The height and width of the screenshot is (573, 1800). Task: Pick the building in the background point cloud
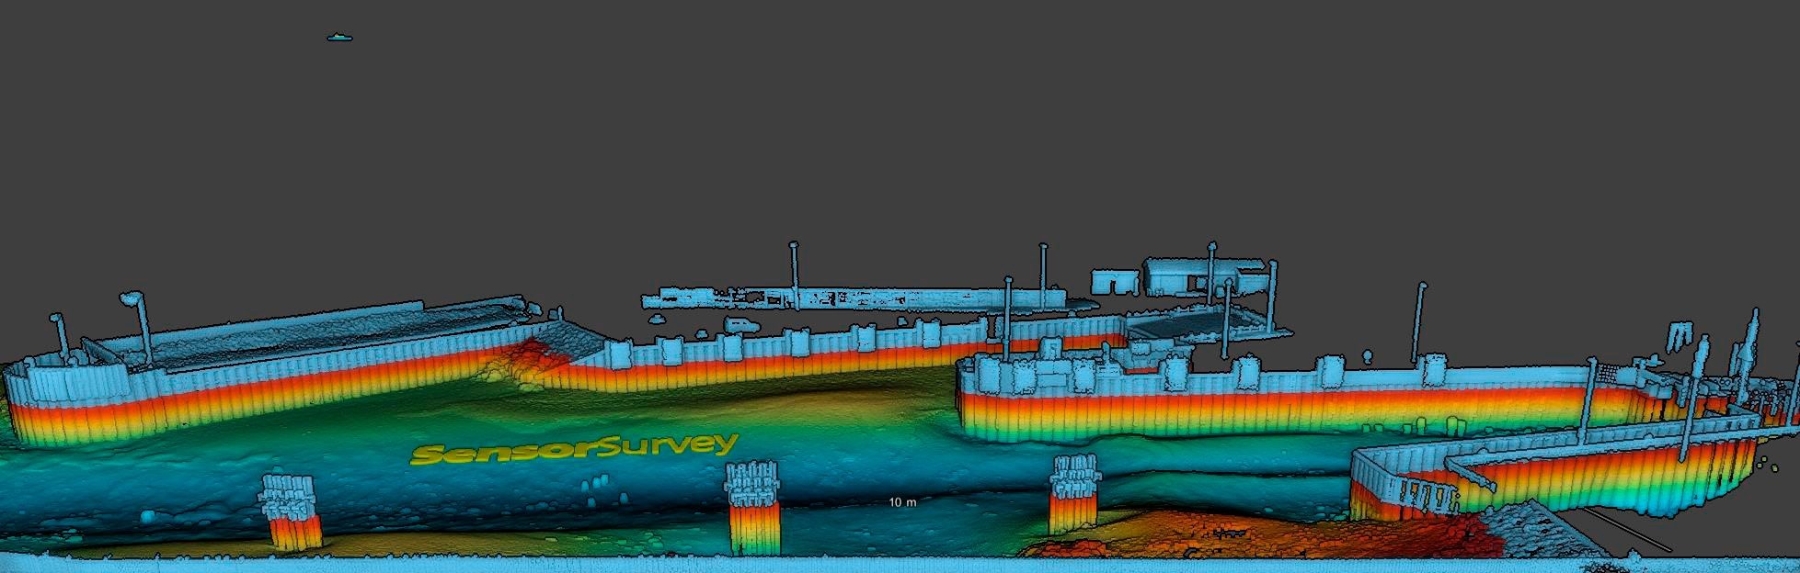point(1205,276)
